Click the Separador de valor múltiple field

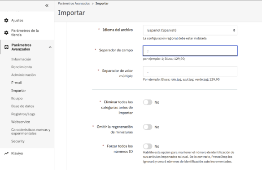[190, 71]
